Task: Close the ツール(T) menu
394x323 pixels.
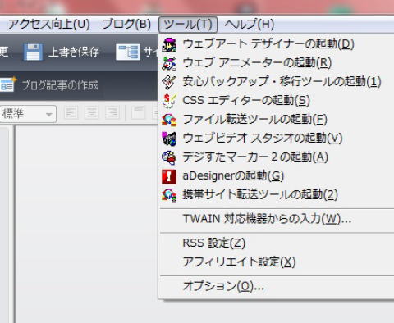Action: click(x=188, y=25)
